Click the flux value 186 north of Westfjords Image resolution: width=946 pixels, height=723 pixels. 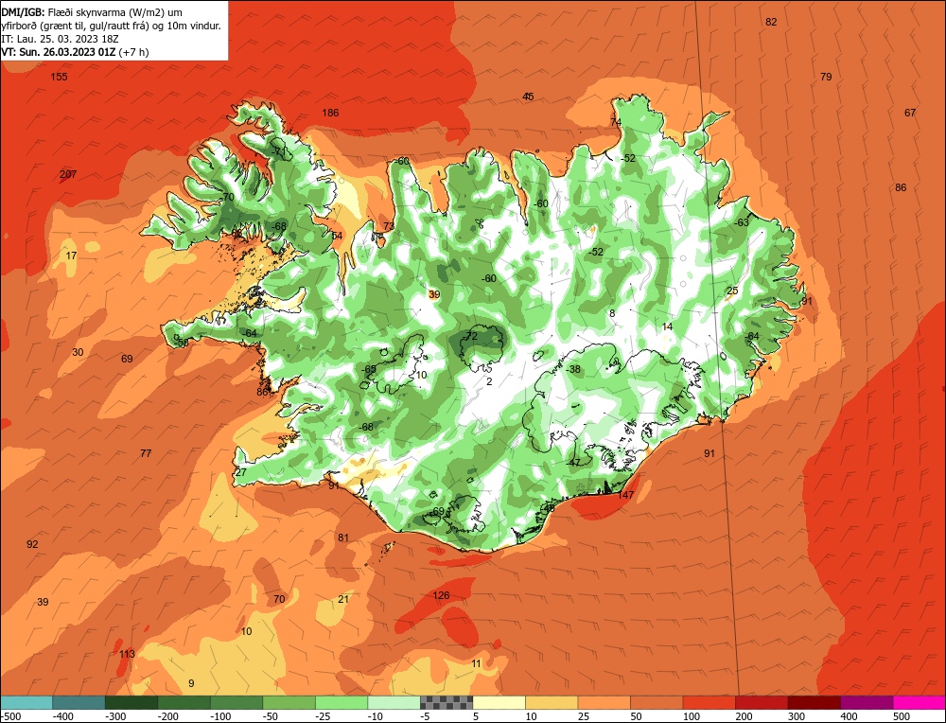pos(330,113)
